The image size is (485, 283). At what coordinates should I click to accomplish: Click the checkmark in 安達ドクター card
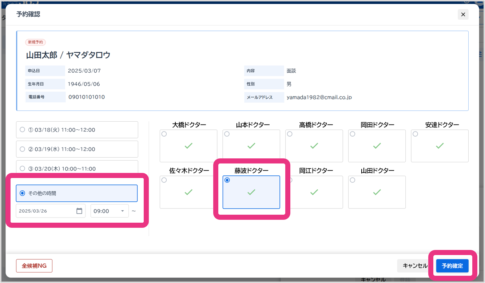440,146
